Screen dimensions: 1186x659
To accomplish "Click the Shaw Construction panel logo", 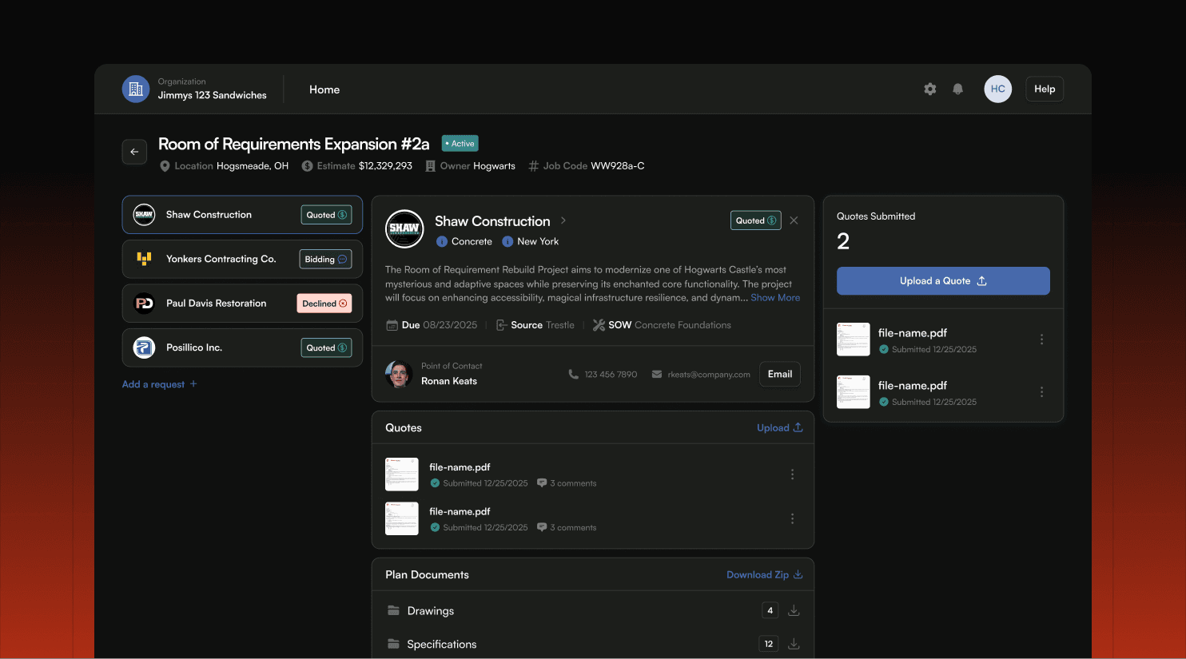I will (404, 228).
